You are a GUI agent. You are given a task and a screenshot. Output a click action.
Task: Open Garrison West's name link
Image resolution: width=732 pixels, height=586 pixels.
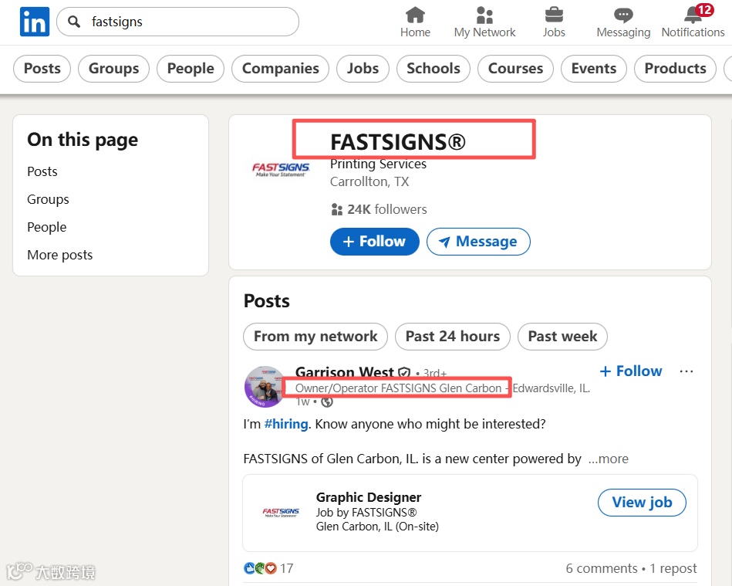pyautogui.click(x=345, y=372)
